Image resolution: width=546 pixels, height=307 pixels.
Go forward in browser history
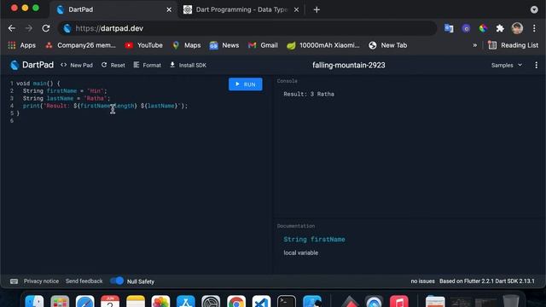pyautogui.click(x=29, y=28)
